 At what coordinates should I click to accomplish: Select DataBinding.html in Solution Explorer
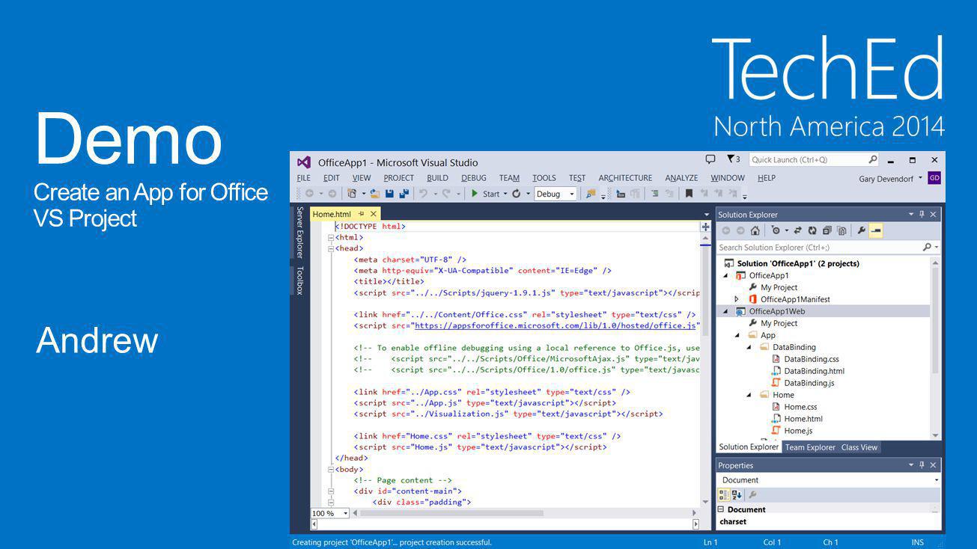814,371
